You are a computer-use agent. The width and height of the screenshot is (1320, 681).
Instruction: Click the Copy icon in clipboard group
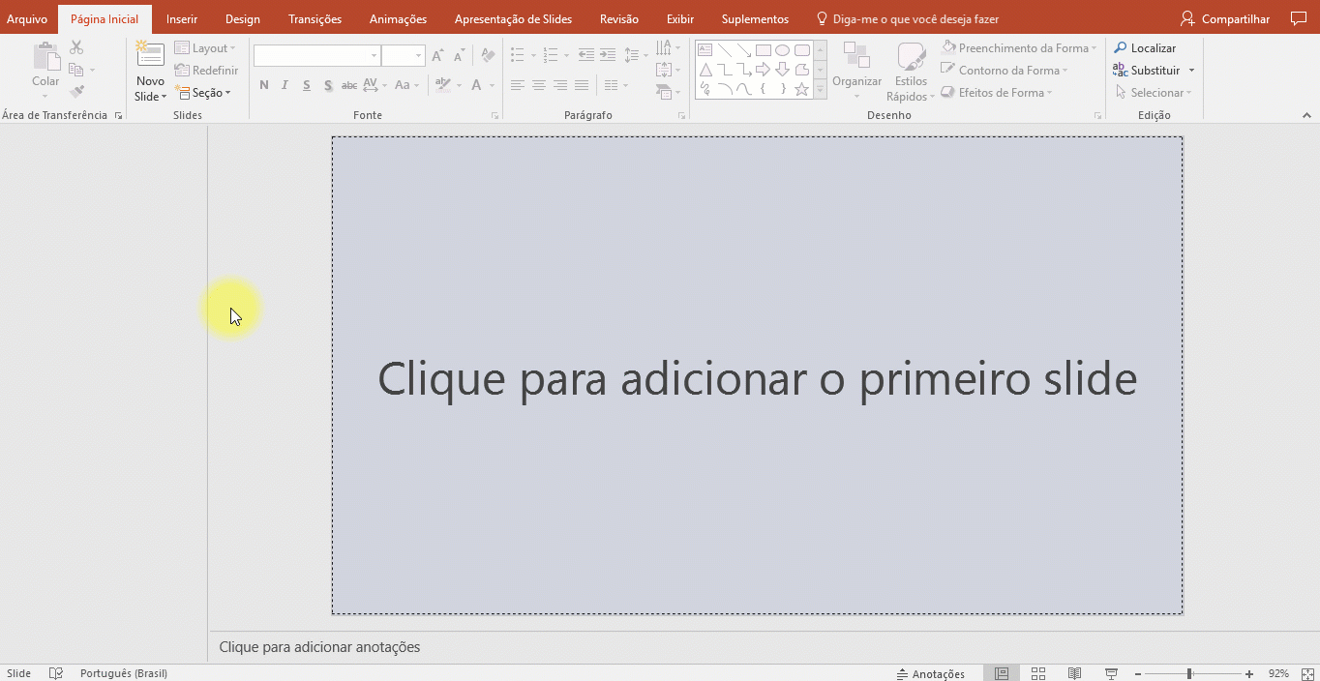(x=76, y=70)
